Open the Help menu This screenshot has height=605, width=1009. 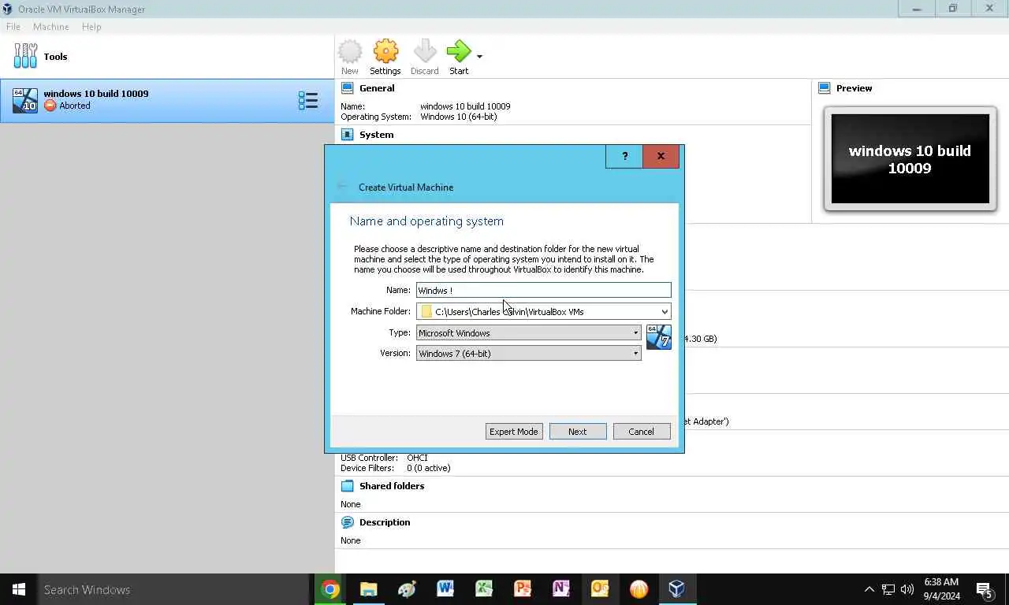[x=91, y=27]
